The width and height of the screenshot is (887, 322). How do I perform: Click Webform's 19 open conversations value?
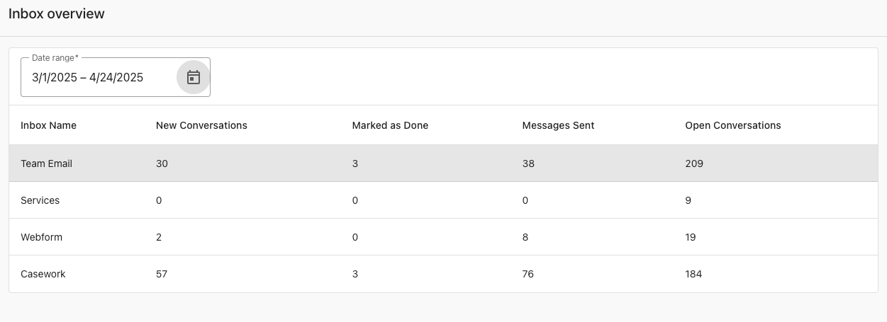pos(691,237)
